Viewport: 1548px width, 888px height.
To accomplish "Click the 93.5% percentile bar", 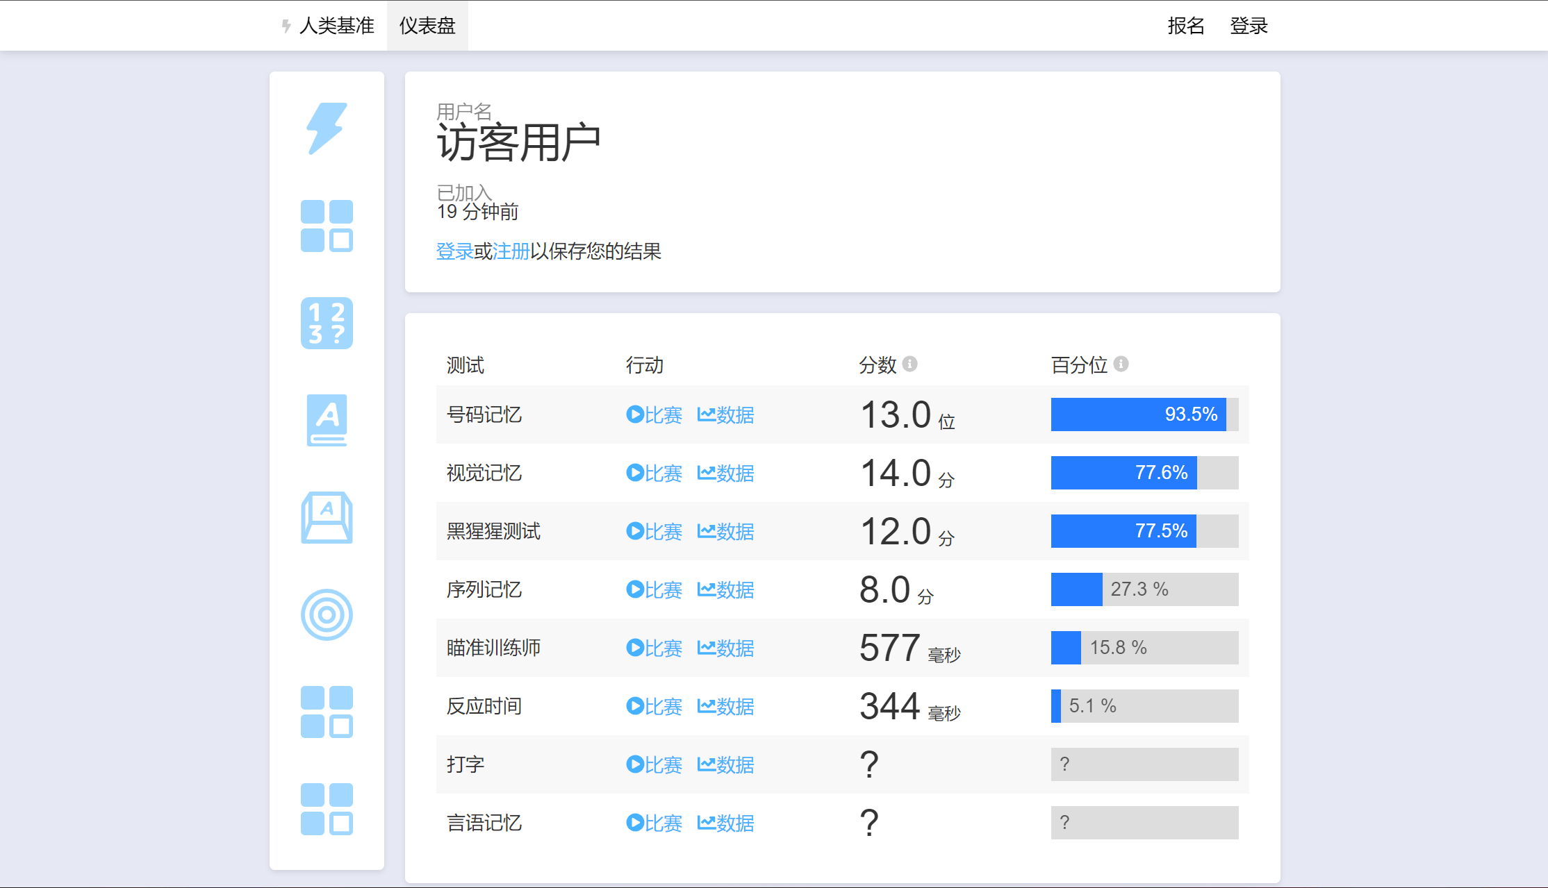I will (x=1144, y=414).
